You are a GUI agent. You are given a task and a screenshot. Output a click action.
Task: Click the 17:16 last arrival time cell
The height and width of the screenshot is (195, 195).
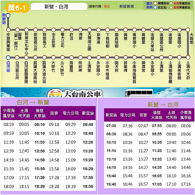[186, 184]
